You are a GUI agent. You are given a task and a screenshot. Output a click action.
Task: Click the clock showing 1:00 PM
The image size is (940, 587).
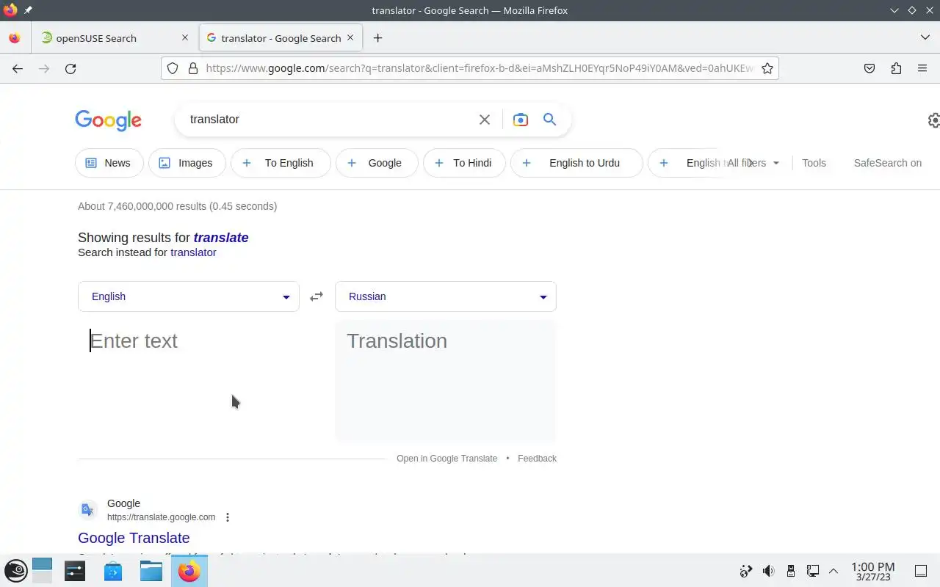[x=872, y=571]
